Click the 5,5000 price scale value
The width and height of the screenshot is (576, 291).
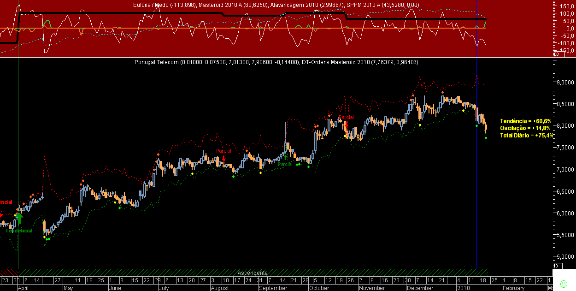pyautogui.click(x=565, y=235)
